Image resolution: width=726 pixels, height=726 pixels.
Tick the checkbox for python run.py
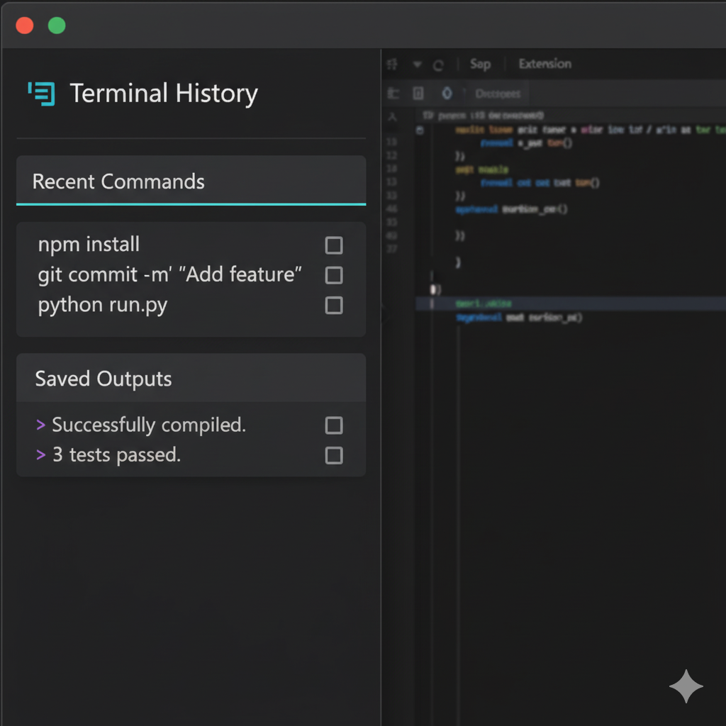tap(333, 306)
